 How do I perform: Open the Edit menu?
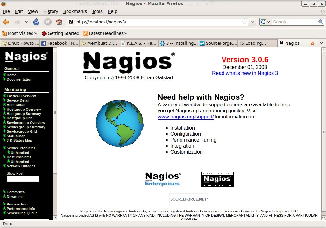pos(19,11)
